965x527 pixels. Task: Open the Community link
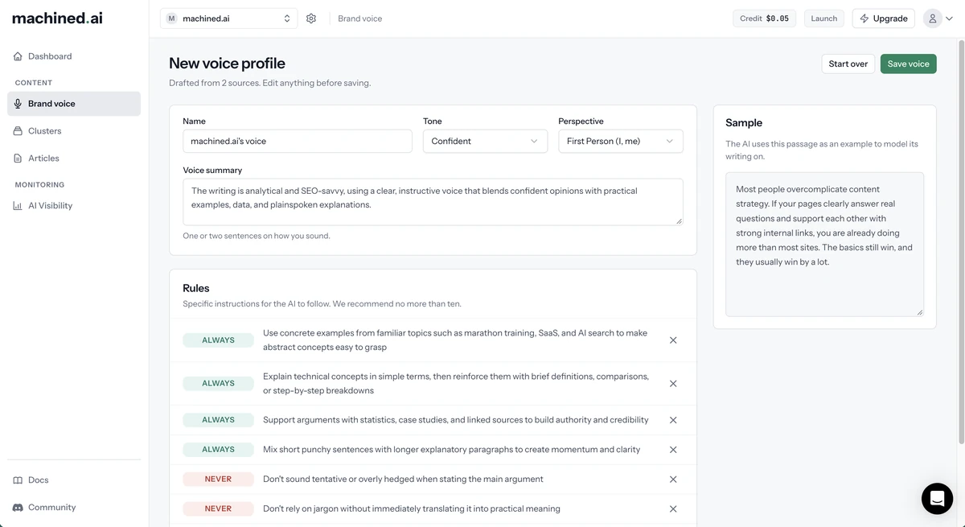[74, 508]
